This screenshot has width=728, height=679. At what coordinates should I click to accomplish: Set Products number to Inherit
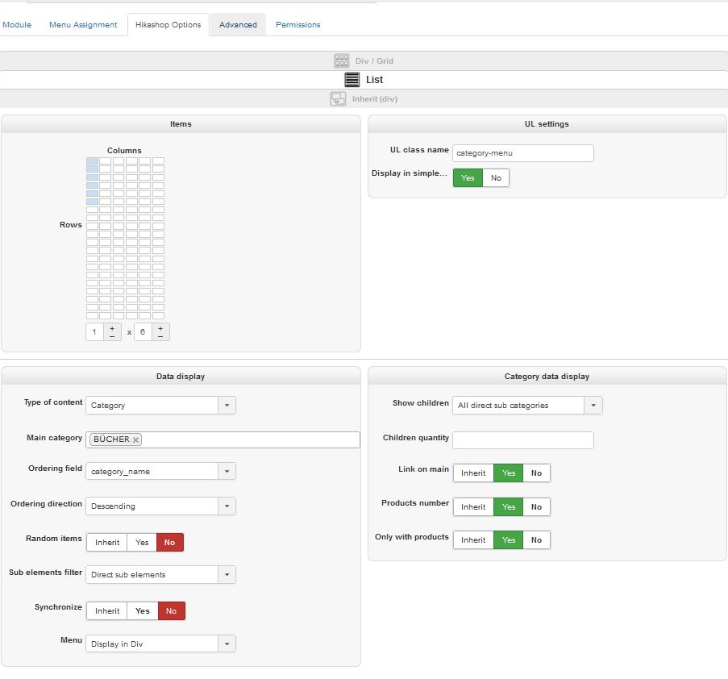click(473, 506)
